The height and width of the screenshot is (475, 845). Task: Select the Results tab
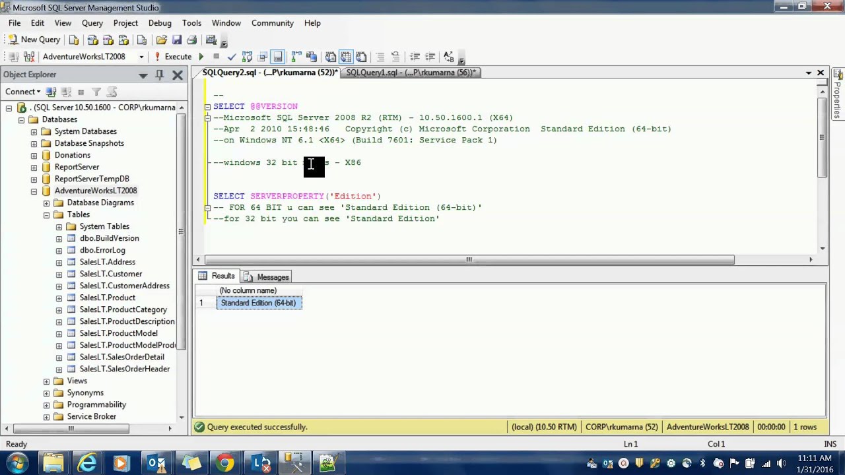(217, 276)
